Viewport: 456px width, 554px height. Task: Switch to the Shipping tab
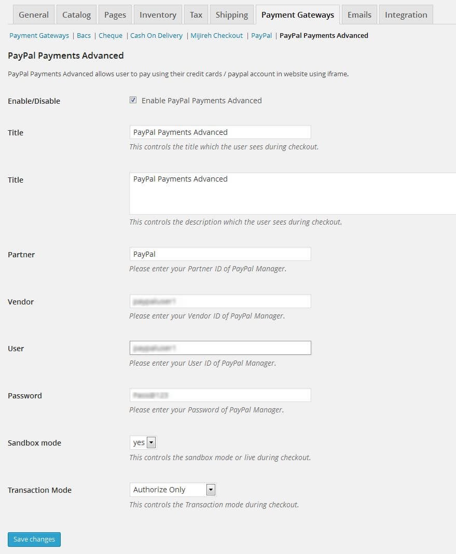[231, 15]
